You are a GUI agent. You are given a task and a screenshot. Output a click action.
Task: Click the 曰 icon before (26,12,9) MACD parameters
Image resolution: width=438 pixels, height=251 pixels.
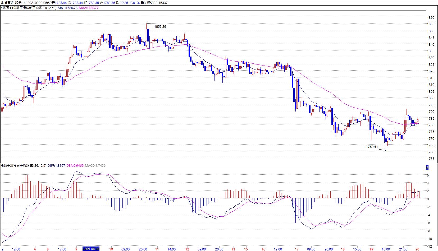click(31, 166)
